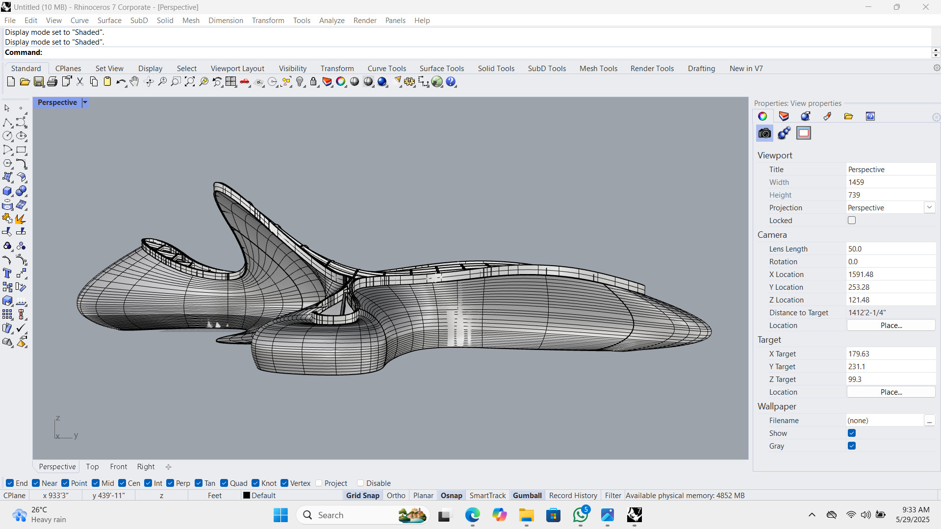The image size is (941, 529).
Task: Toggle the Near osnap checkbox
Action: [36, 483]
